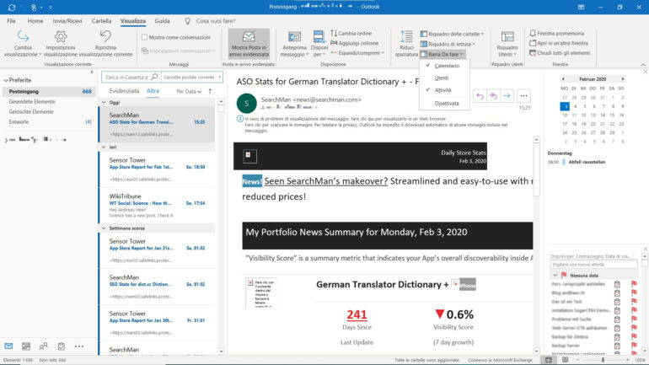This screenshot has width=649, height=365.
Task: Open Anteprima messaggio options
Action: pos(294,44)
